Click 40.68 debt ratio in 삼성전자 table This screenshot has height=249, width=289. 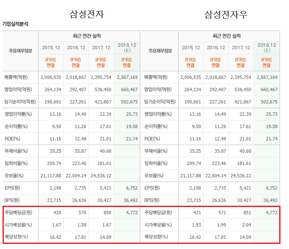105,151
